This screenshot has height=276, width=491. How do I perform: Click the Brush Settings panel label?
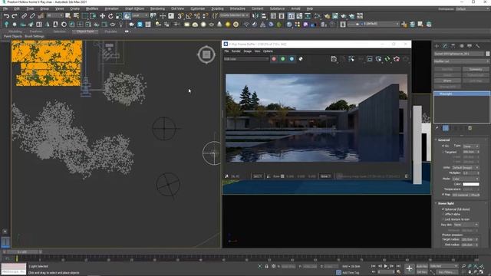[35, 36]
